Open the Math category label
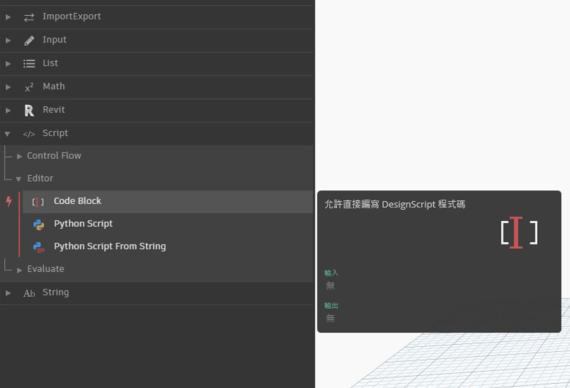This screenshot has width=570, height=388. tap(54, 86)
